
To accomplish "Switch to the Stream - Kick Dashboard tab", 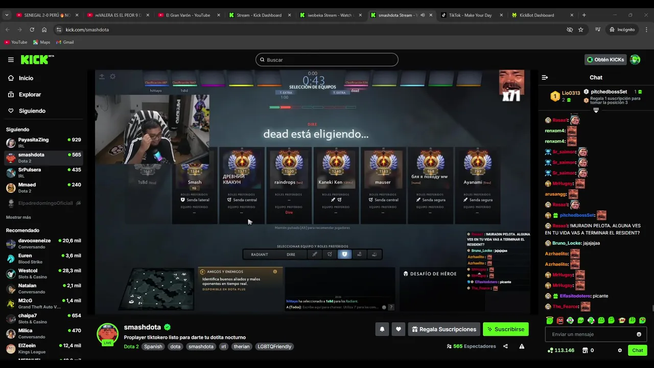I will 259,15.
